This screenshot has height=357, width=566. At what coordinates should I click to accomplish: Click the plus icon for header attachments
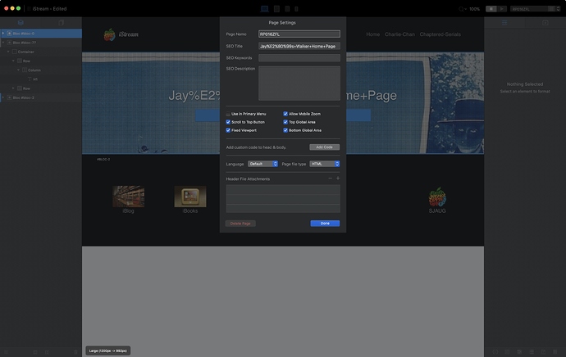click(x=337, y=178)
